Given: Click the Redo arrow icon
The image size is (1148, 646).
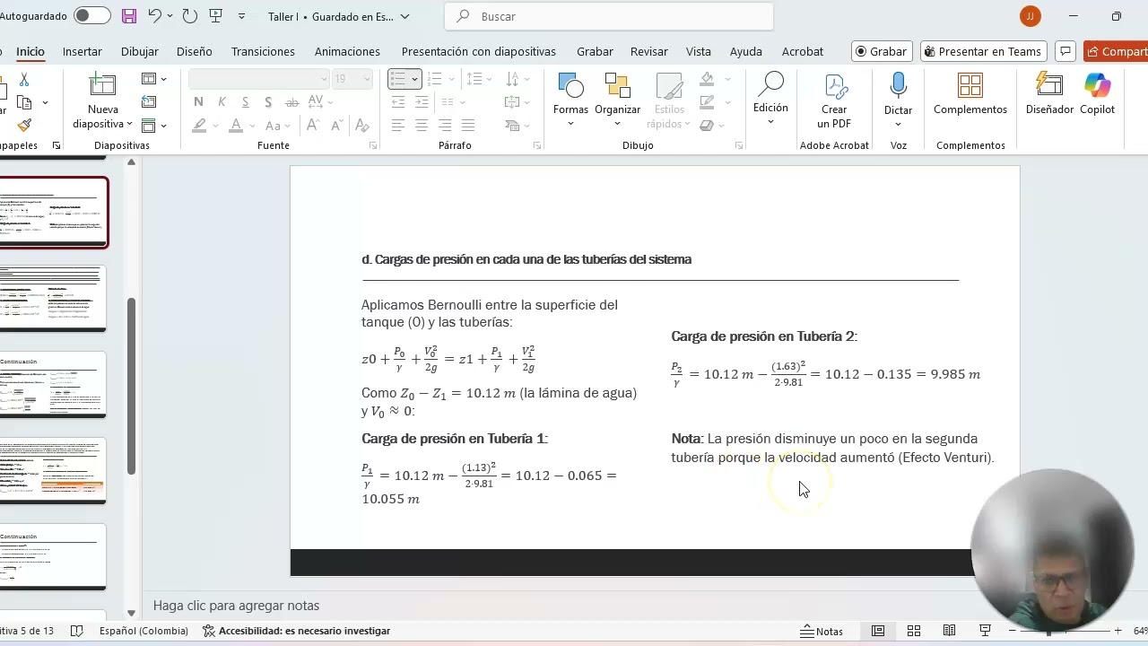Looking at the screenshot, I should [189, 16].
